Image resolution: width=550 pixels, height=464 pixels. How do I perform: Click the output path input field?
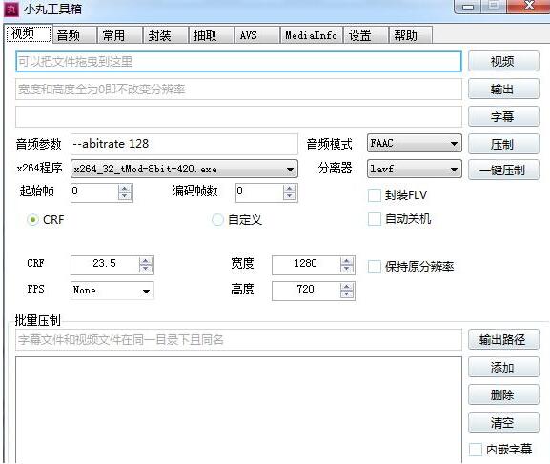coord(238,89)
